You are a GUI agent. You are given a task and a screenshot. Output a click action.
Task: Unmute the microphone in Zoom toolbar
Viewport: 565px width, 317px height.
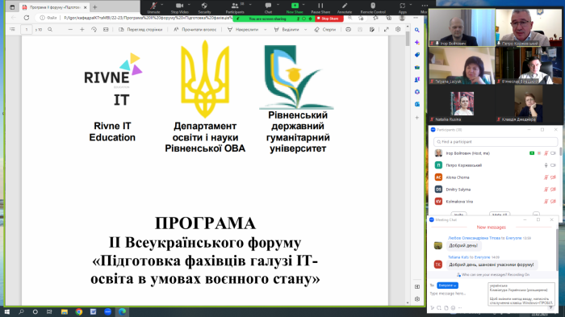(153, 7)
